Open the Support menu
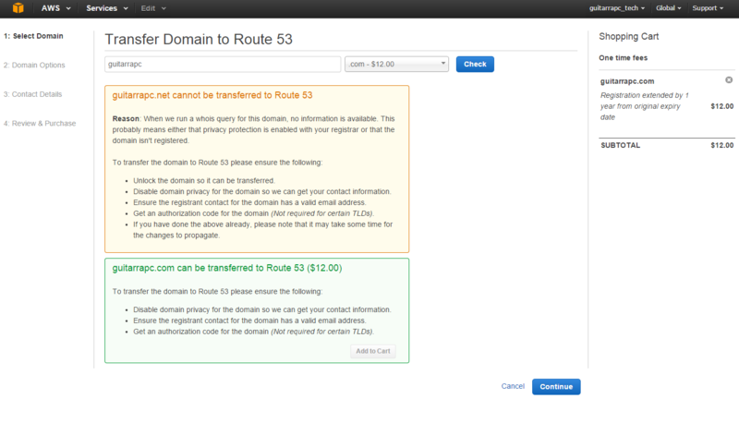Viewport: 739px width, 423px height. (708, 8)
